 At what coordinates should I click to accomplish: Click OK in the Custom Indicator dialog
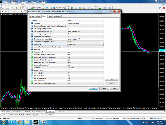(x=93, y=88)
